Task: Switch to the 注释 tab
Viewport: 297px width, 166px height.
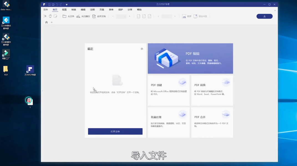Action: (x=92, y=10)
